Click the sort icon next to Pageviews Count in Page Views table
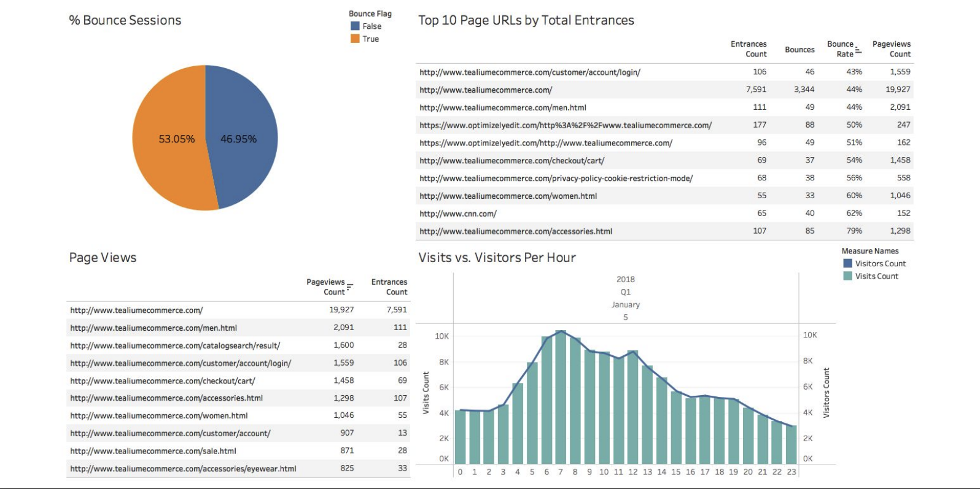Viewport: 980px width, 489px height. pyautogui.click(x=349, y=287)
